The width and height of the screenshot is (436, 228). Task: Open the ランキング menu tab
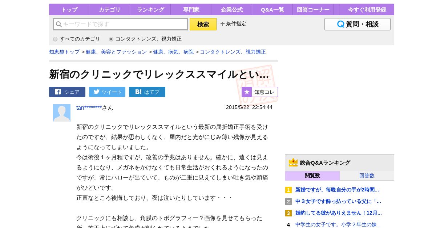click(x=150, y=9)
